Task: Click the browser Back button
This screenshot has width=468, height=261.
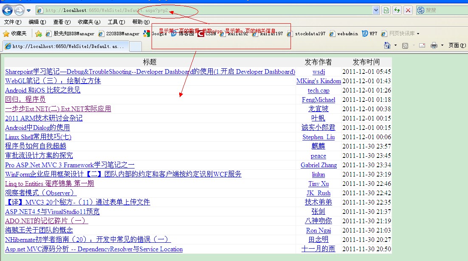Action: [7, 11]
